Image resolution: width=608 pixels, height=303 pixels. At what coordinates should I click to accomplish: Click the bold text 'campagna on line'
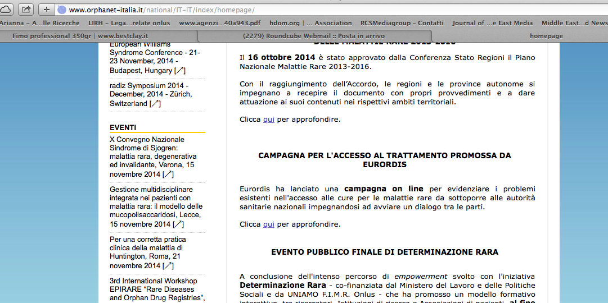coord(384,189)
